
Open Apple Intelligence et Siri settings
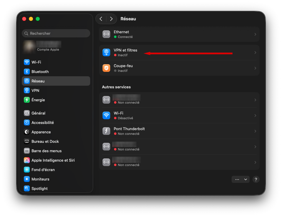point(53,160)
